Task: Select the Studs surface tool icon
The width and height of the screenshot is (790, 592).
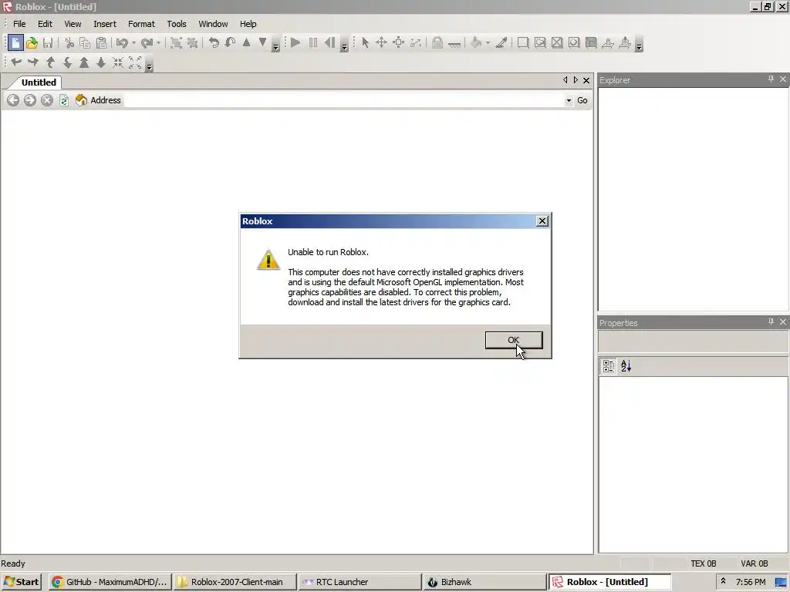Action: click(x=574, y=43)
